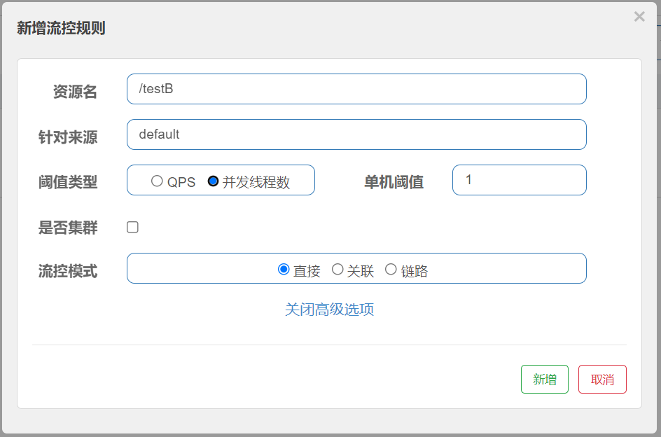Select the 链路 flow control mode
This screenshot has height=437, width=661.
391,268
